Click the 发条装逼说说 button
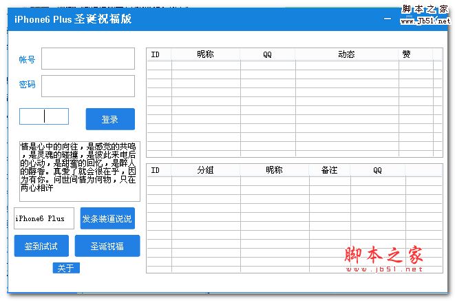455x301 pixels. (x=107, y=218)
